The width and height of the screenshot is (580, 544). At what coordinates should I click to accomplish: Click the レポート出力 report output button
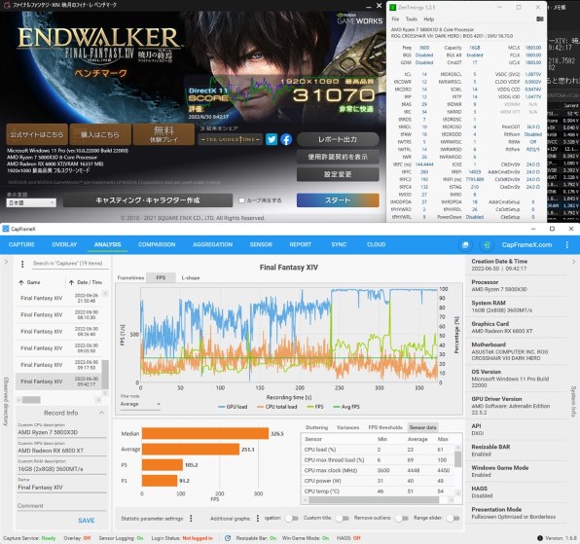point(338,139)
